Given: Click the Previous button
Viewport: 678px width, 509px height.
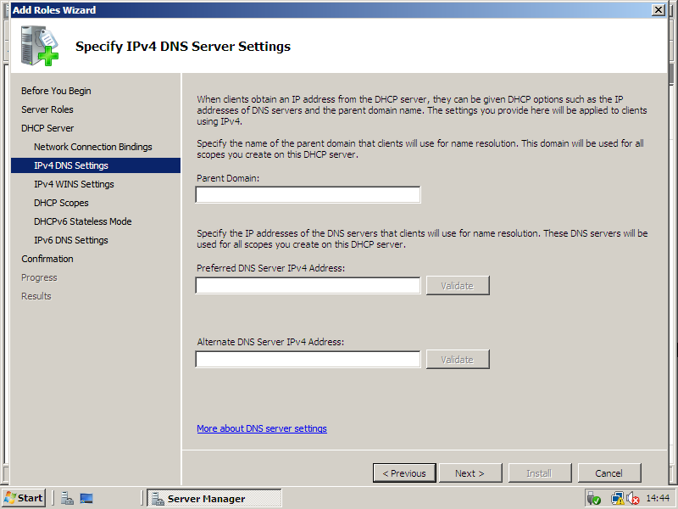Looking at the screenshot, I should (404, 473).
